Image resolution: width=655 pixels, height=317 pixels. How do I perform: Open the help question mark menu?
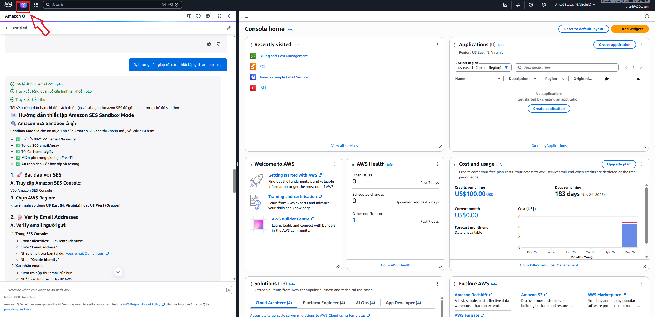tap(531, 5)
